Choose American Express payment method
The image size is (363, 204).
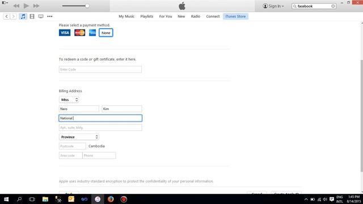(x=92, y=33)
